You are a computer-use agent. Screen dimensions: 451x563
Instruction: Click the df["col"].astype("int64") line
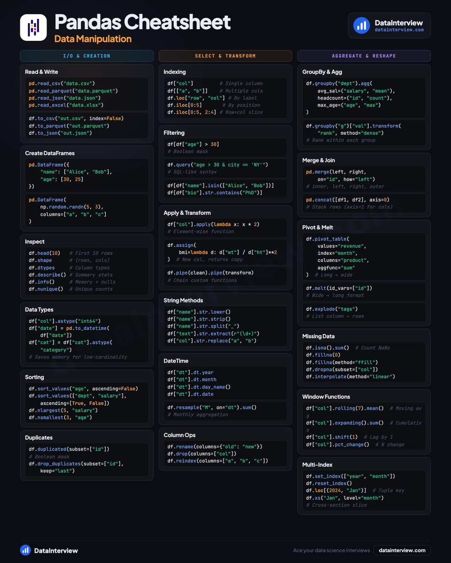[64, 321]
